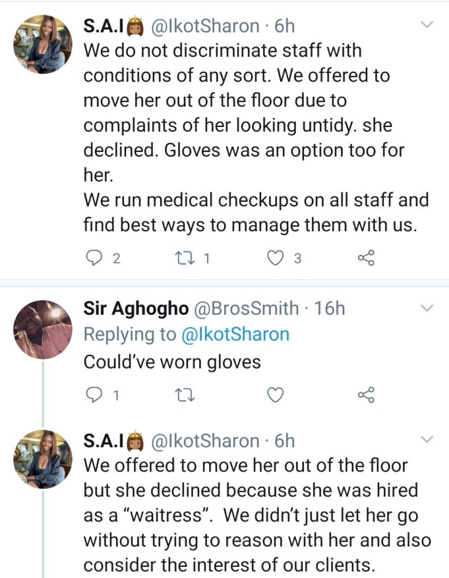Open the S.A.I avatar on the last tweet
Screen dimensions: 449x578
[43, 459]
